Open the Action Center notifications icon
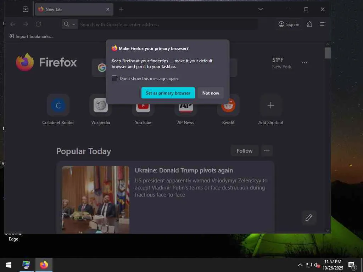The height and width of the screenshot is (272, 363). coord(352,265)
